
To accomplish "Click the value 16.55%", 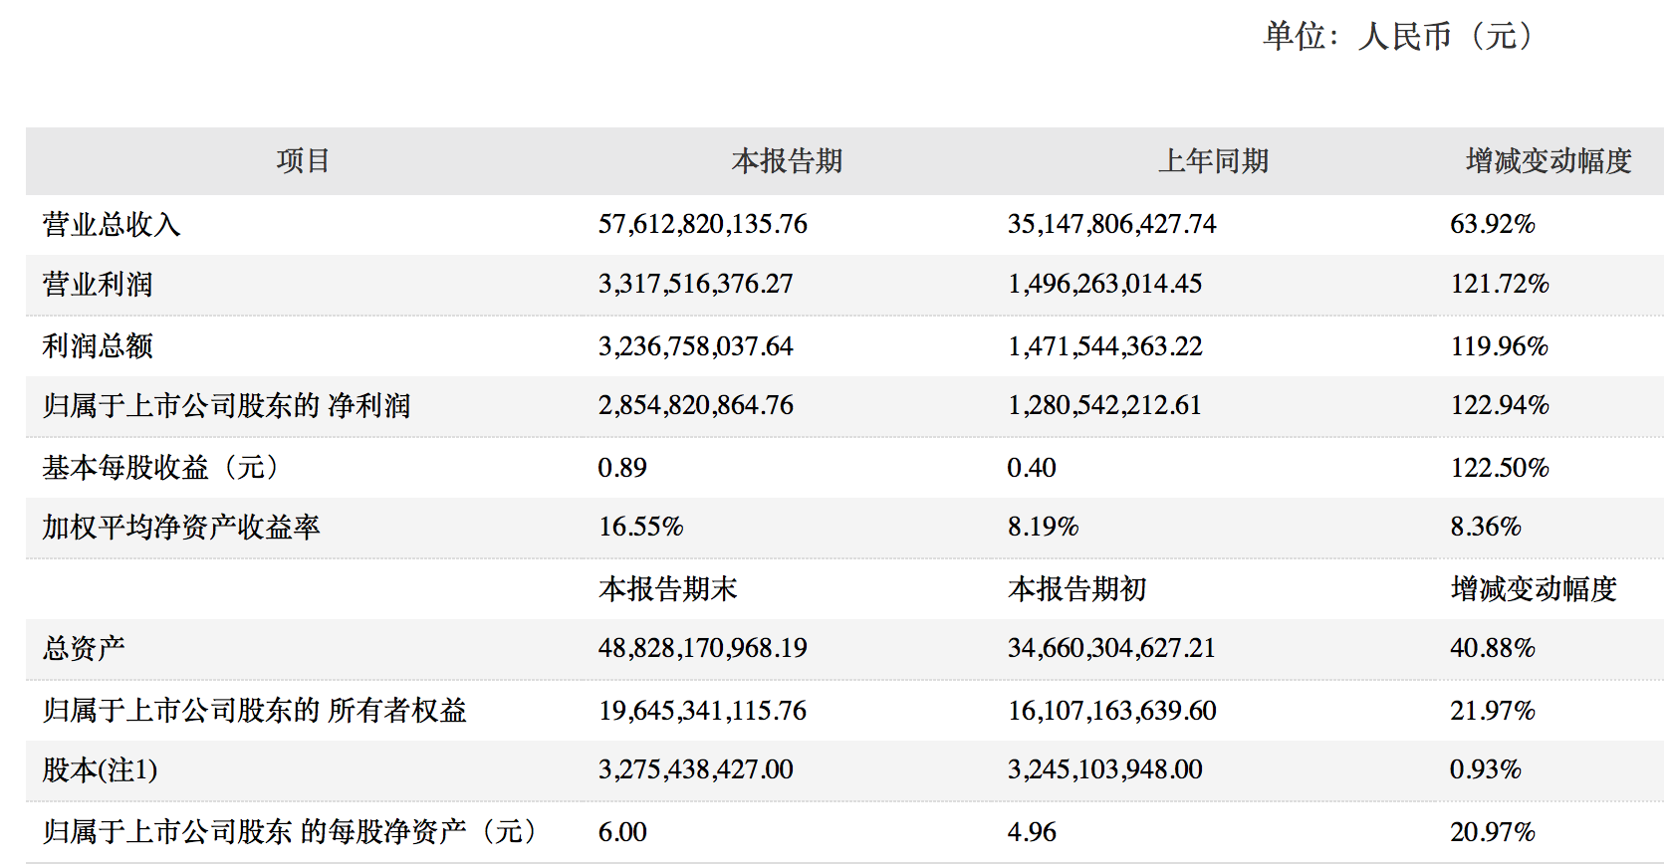I will point(640,528).
